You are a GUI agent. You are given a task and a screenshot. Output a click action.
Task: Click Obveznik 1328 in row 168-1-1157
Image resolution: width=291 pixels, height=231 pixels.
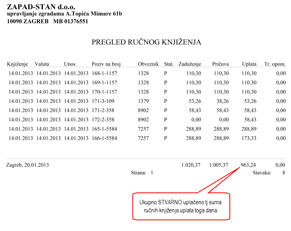pyautogui.click(x=143, y=73)
